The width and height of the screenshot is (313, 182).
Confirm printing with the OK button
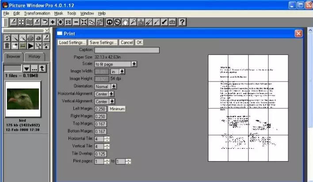[139, 43]
